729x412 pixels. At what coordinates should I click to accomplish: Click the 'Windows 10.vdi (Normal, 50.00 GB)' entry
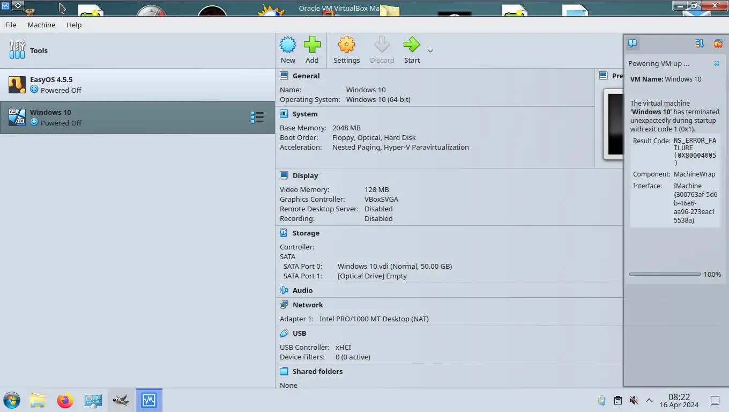pos(395,266)
